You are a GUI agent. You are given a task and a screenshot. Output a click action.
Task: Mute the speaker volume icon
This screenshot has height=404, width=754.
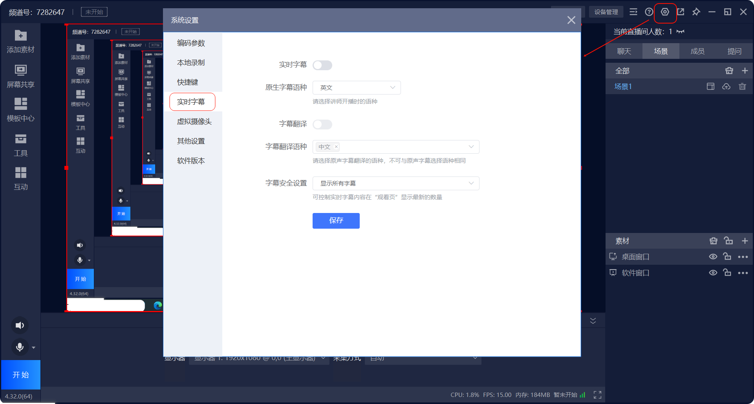[20, 325]
